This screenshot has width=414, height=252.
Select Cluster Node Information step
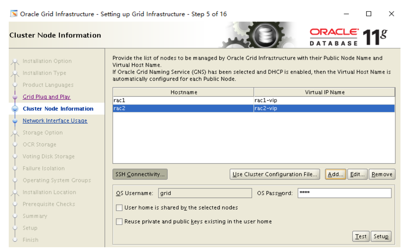pos(58,109)
